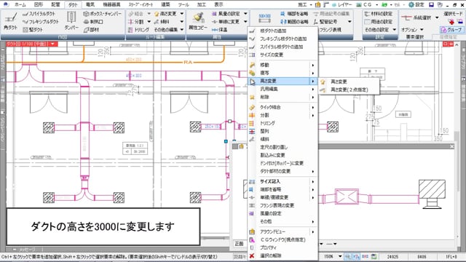Select the 部材 parts tool

click(x=91, y=30)
